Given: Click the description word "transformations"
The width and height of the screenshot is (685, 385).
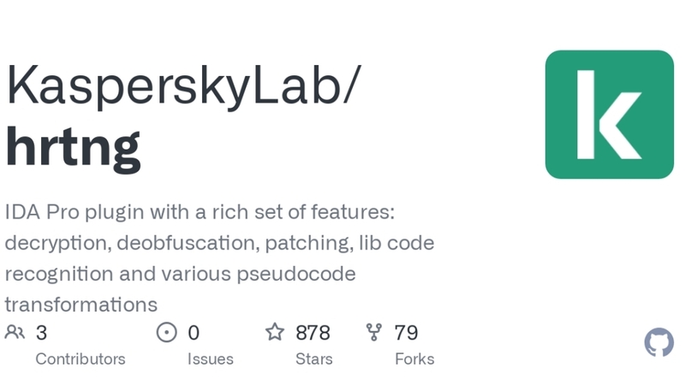Looking at the screenshot, I should [80, 305].
